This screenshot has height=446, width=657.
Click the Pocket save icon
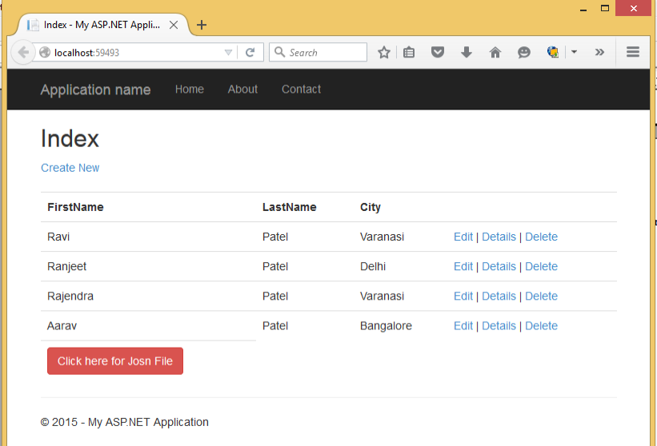438,53
